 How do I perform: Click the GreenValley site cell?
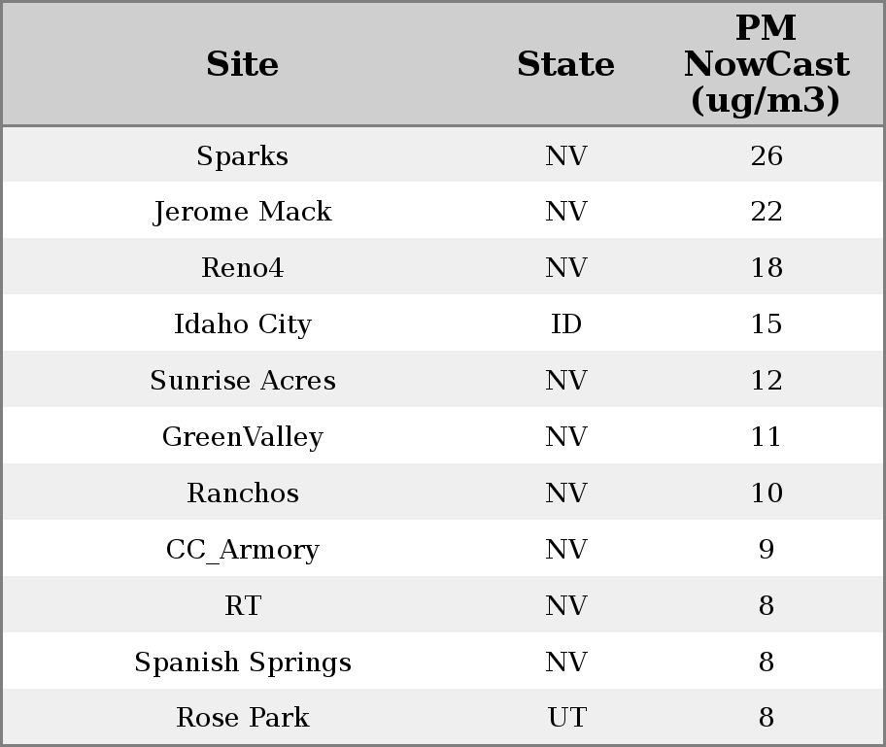243,437
